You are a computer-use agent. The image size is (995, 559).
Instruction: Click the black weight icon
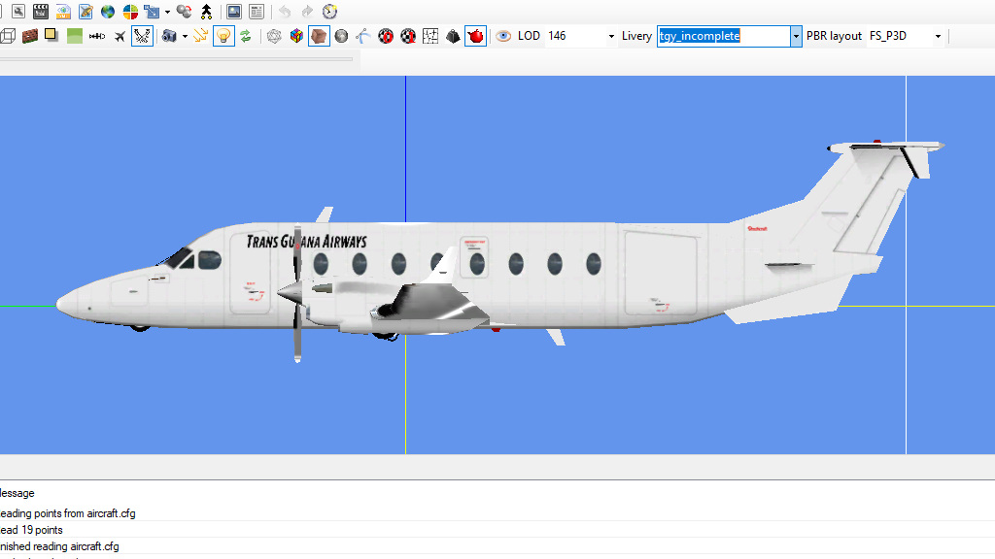(x=453, y=36)
